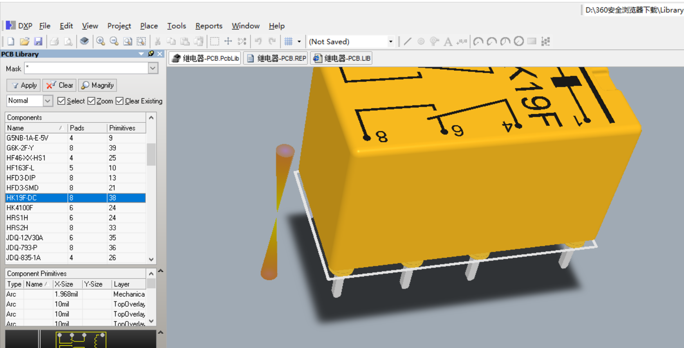Collapse the footprint preview section
This screenshot has height=348, width=684.
click(x=161, y=332)
